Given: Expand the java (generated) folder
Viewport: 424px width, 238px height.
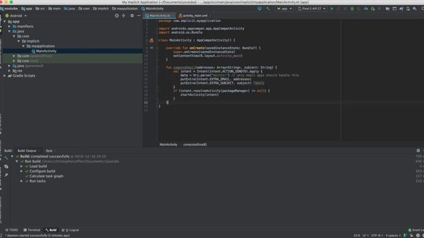Looking at the screenshot, I should [9, 66].
